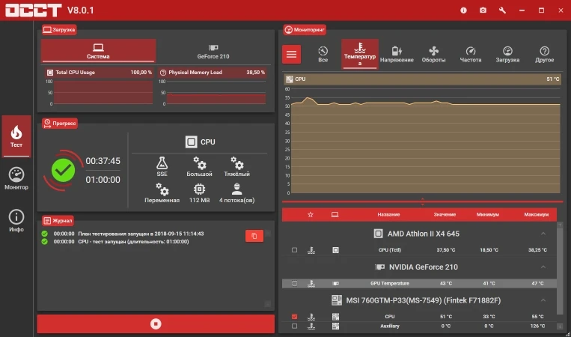Sort by Максимум column header
Viewport: 571px width, 337px height.
[x=537, y=215]
